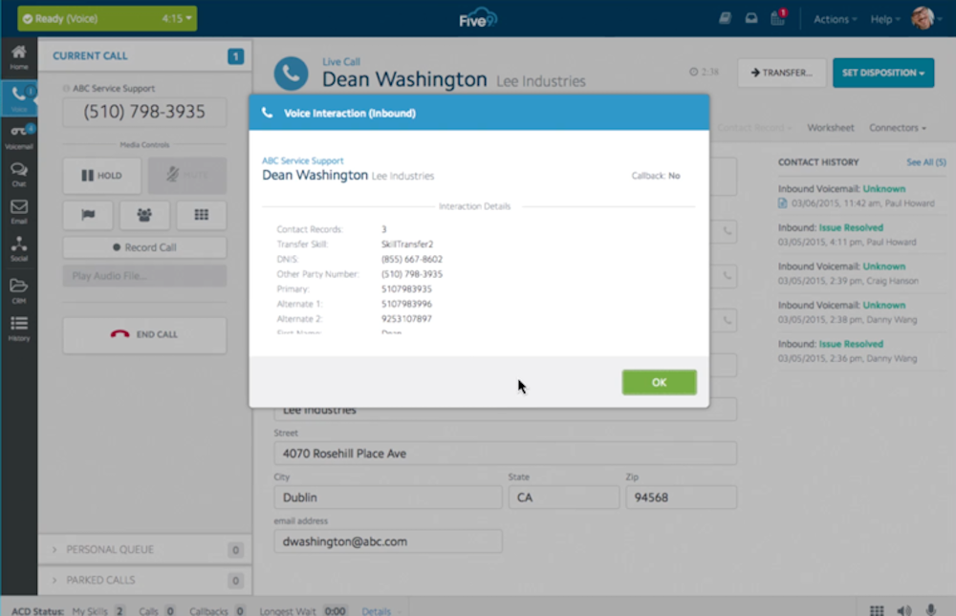This screenshot has width=956, height=616.
Task: Open the Social sidebar section
Action: [x=19, y=248]
